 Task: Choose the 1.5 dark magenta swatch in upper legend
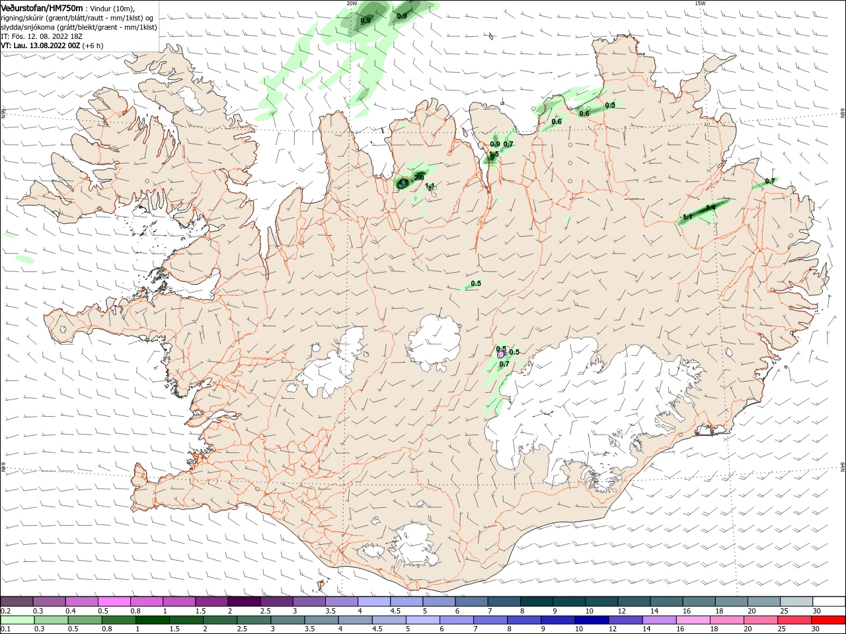[211, 601]
